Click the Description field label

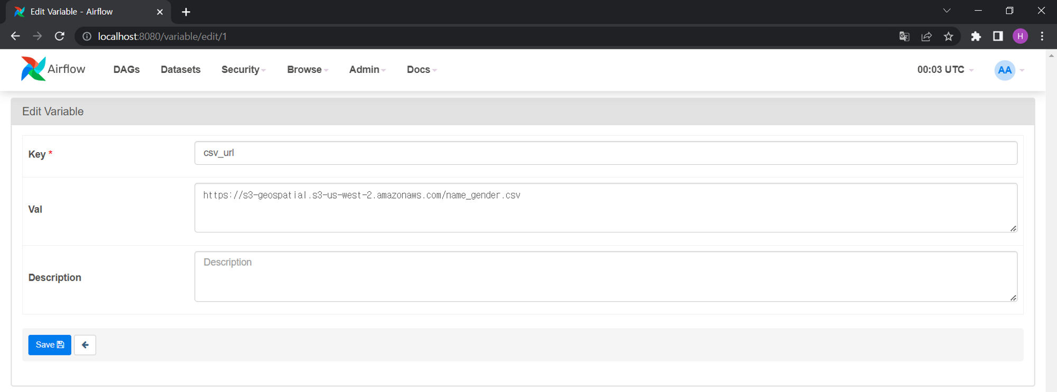pos(54,277)
